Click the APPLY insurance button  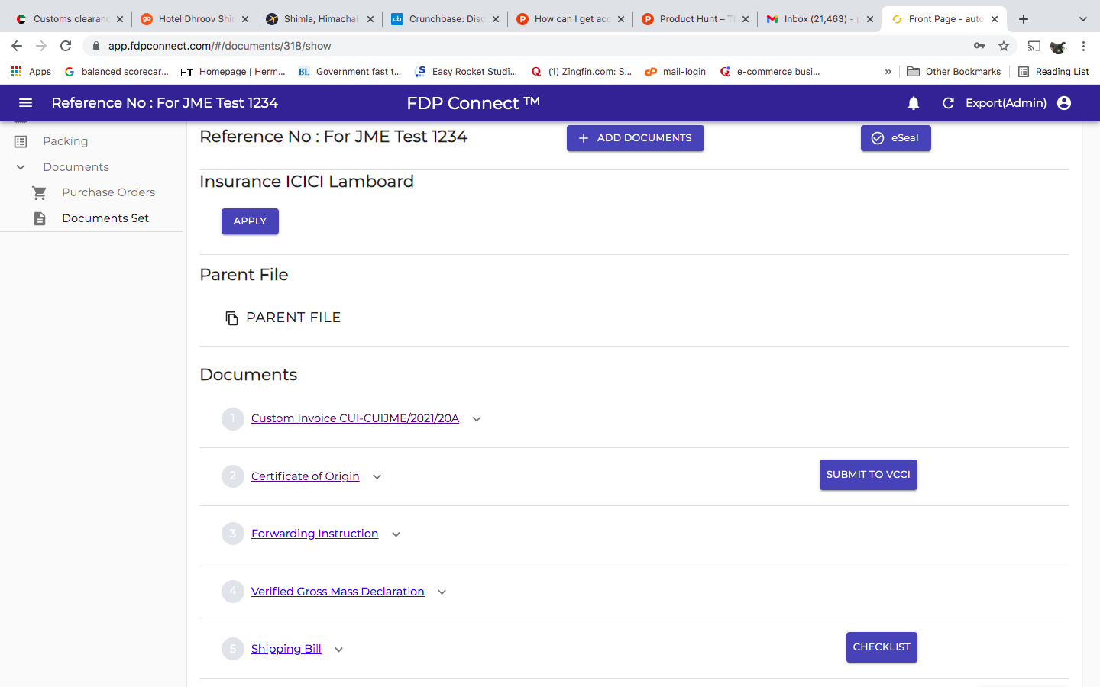click(250, 221)
